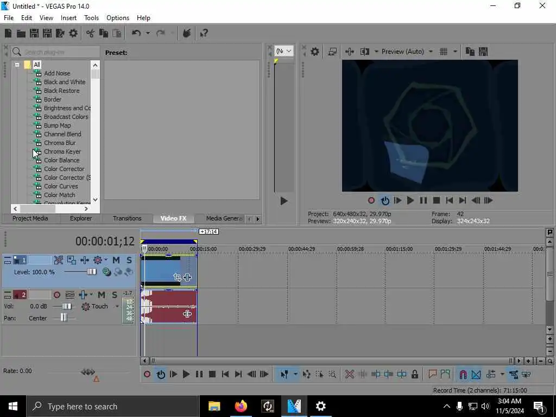Mute audio track 2 with the M button

[102, 295]
